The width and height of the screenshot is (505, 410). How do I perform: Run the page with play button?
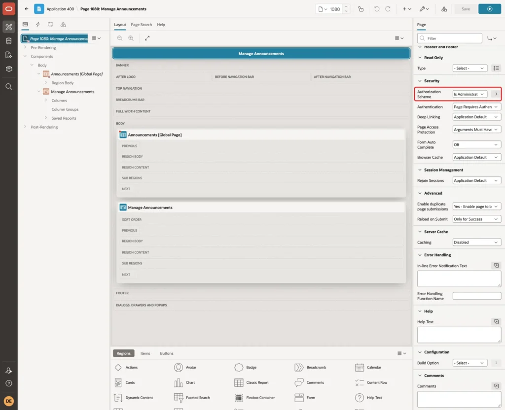490,9
